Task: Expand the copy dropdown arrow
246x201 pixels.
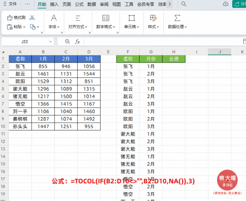Action: tap(38, 27)
